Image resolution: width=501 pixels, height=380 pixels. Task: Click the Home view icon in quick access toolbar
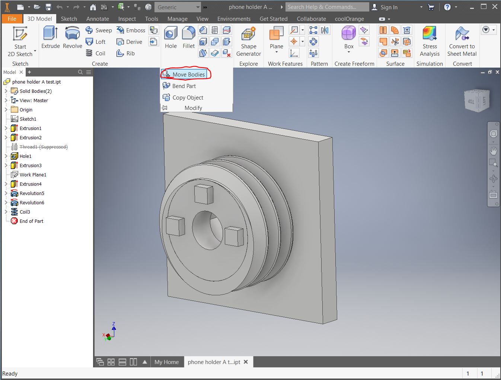click(x=93, y=7)
